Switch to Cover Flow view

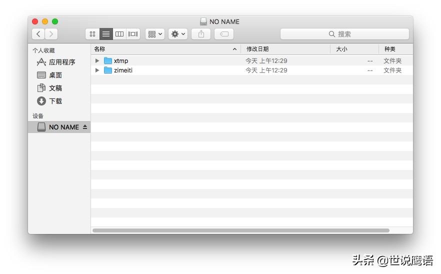[x=133, y=34]
